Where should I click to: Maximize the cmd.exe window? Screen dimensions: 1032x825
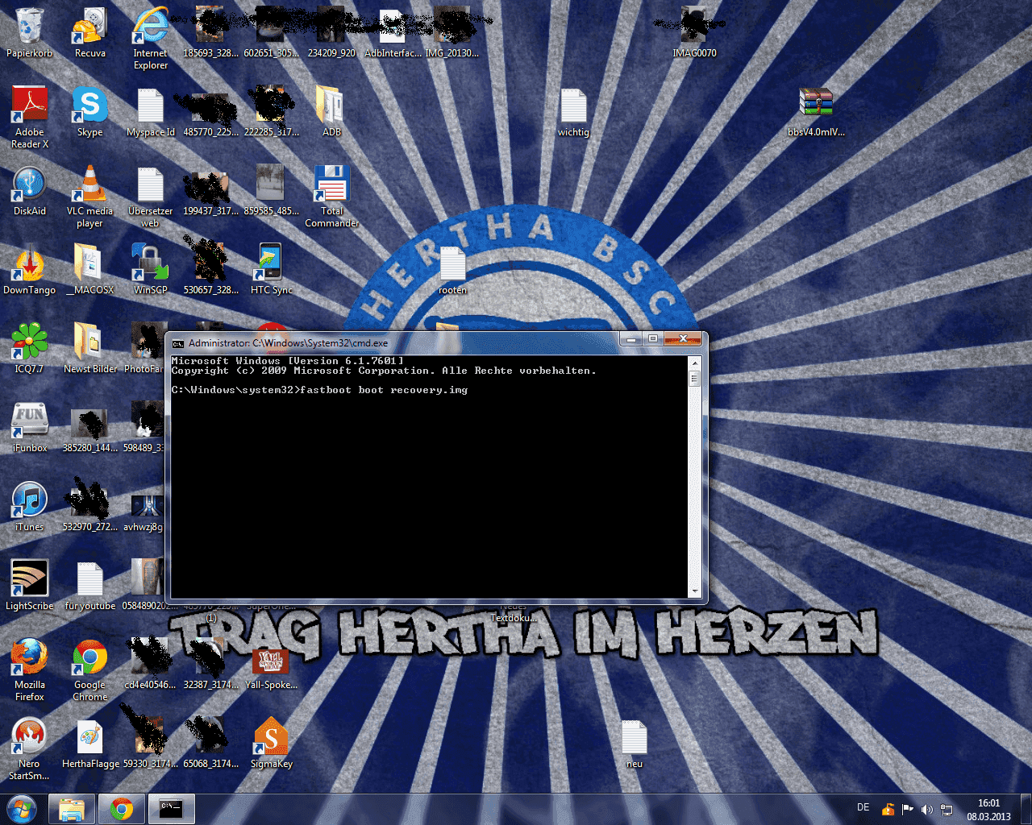[653, 339]
